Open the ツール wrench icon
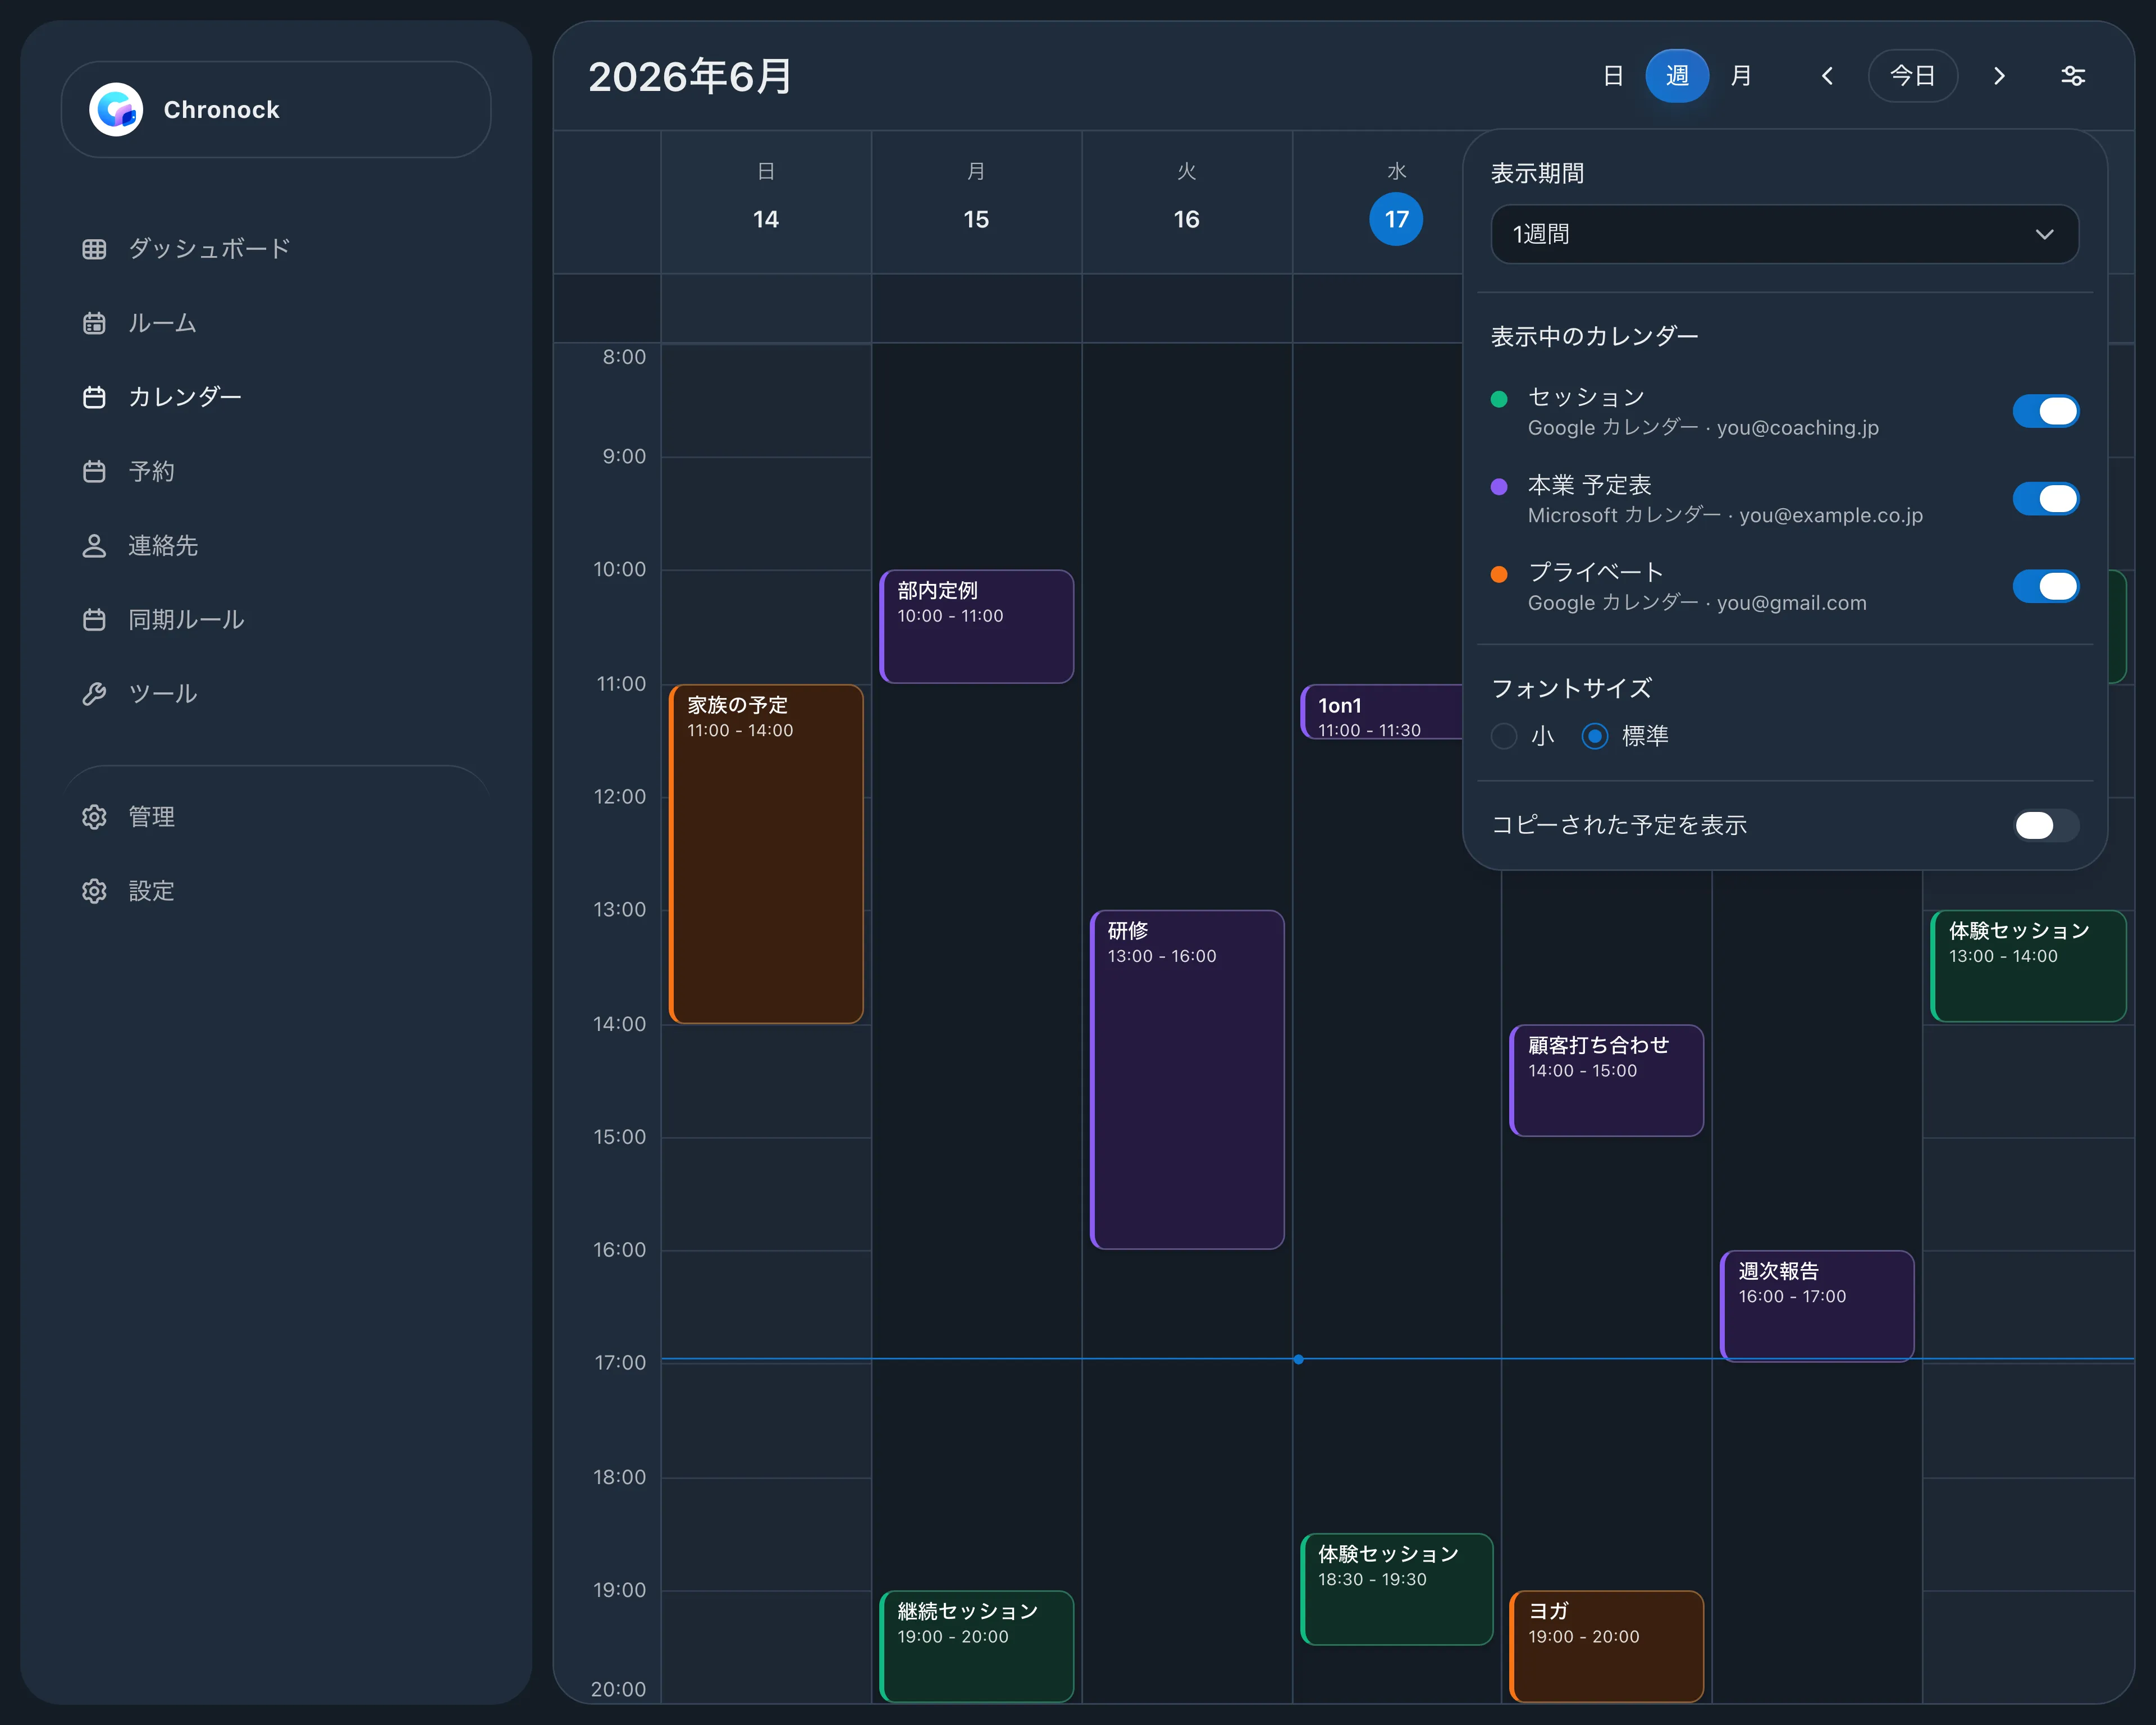Screen dimensions: 2156x1725 pyautogui.click(x=94, y=693)
